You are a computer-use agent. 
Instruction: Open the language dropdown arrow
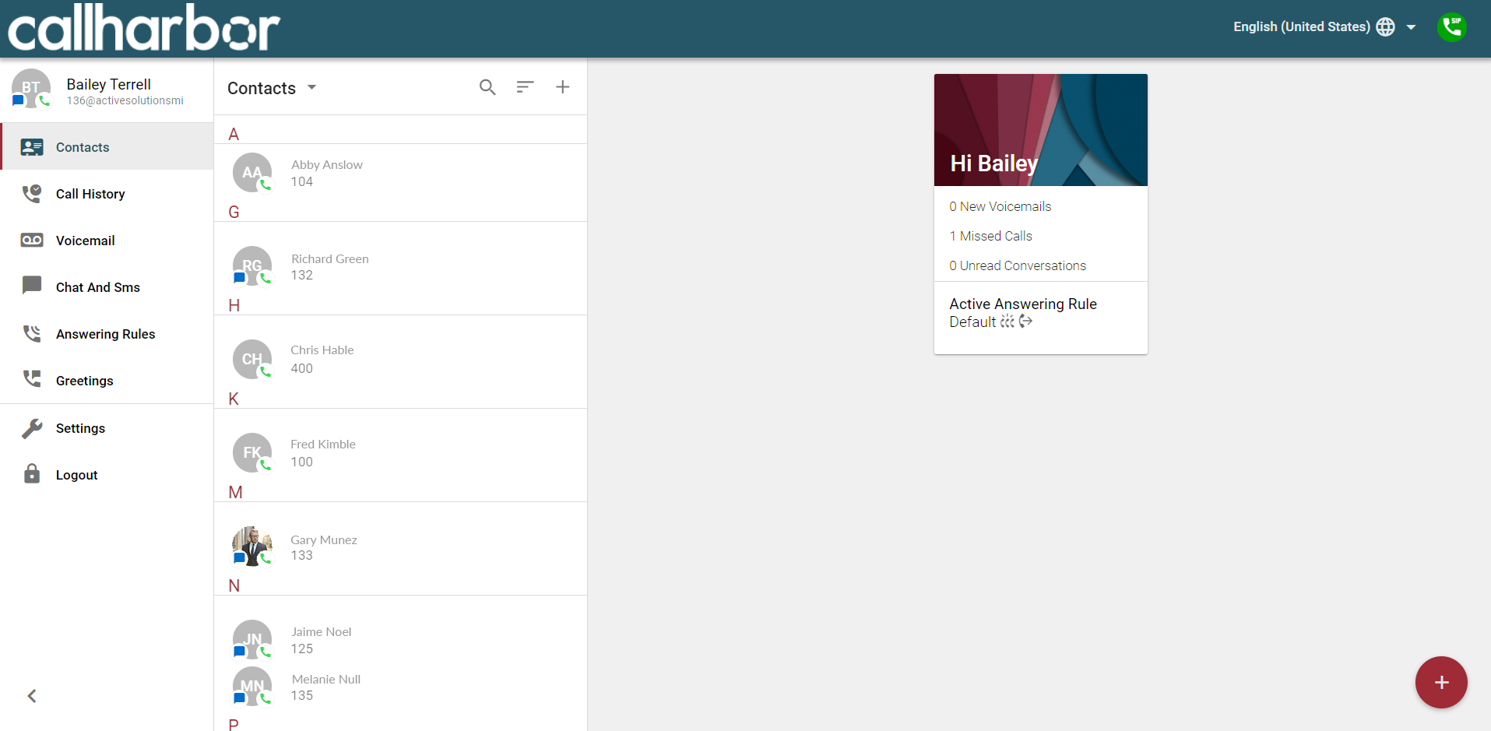(x=1411, y=27)
